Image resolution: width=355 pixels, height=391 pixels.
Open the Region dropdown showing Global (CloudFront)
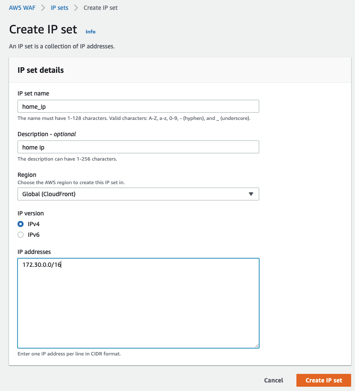(138, 194)
